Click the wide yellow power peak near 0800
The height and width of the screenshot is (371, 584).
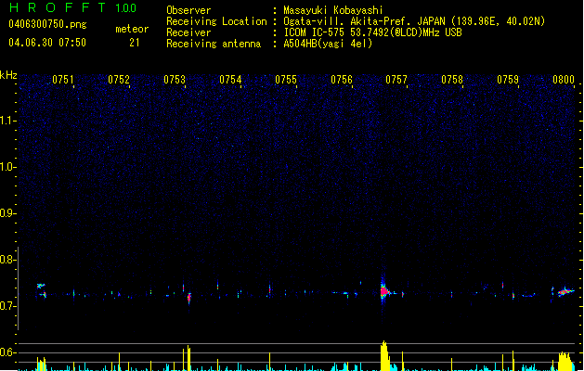tap(565, 362)
